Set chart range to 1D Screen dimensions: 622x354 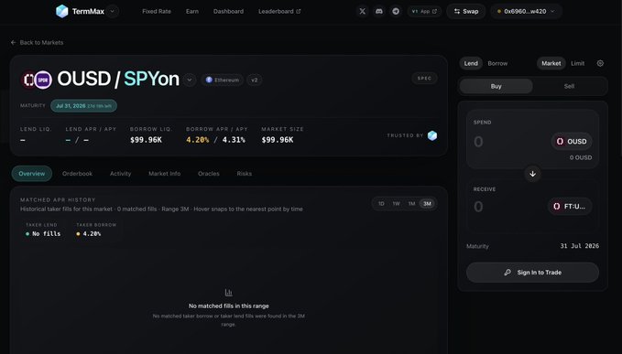(381, 204)
